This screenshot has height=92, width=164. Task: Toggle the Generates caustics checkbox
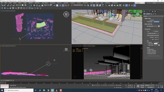click(x=147, y=54)
